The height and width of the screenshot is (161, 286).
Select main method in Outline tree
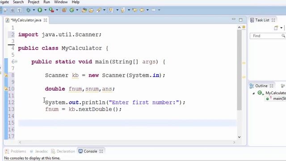point(276,98)
